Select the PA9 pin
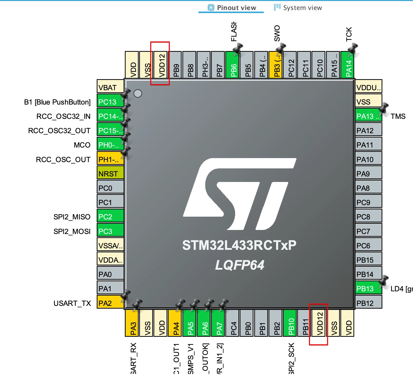Screen dimensions: 413x378 pyautogui.click(x=369, y=172)
